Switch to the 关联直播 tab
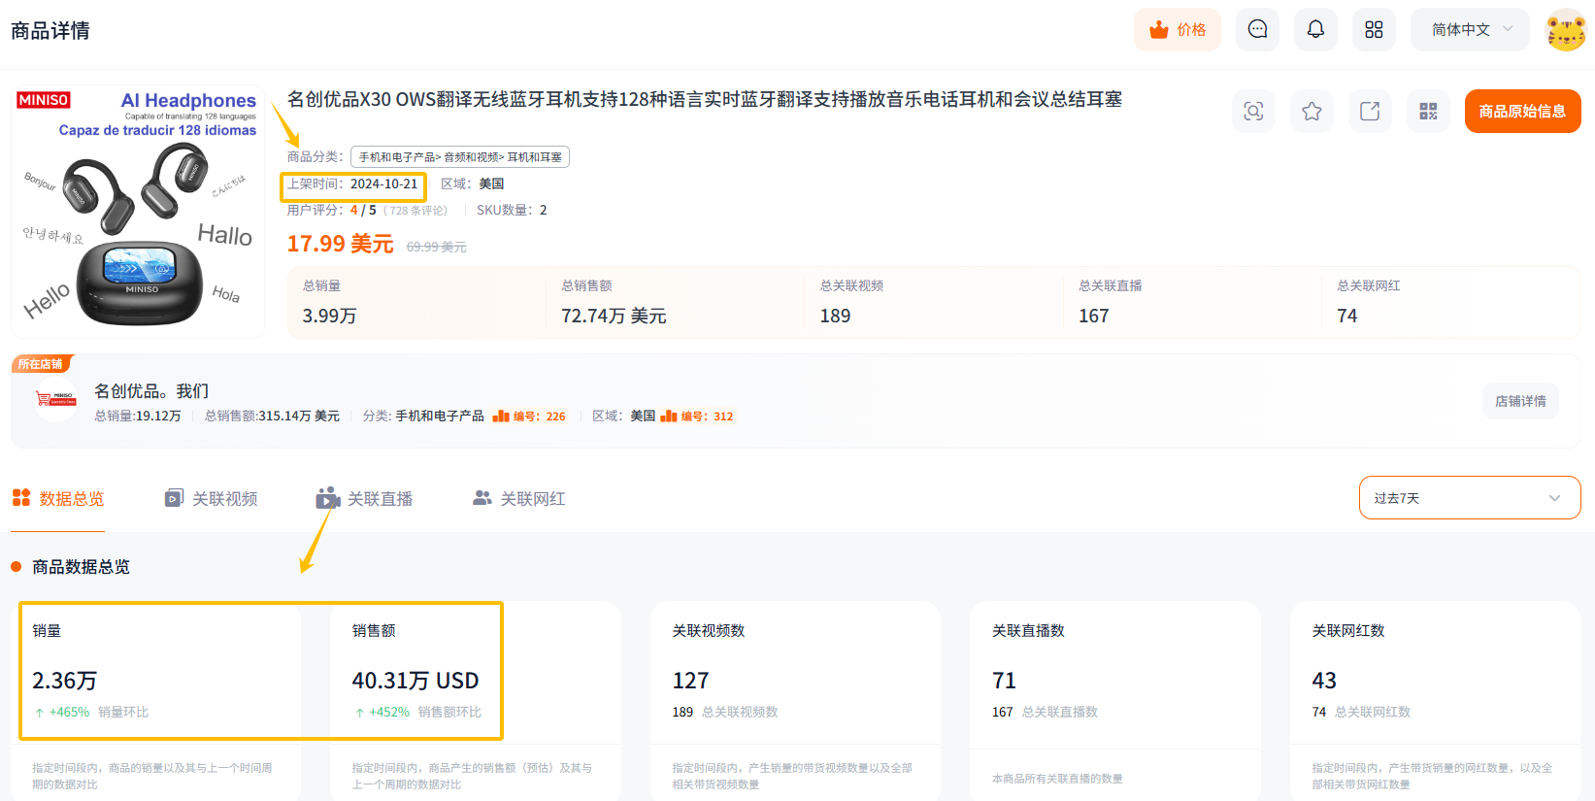The image size is (1595, 801). tap(364, 498)
